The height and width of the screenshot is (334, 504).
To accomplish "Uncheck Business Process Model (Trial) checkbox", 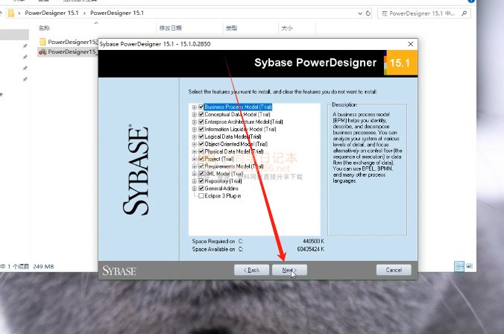I will click(x=201, y=107).
